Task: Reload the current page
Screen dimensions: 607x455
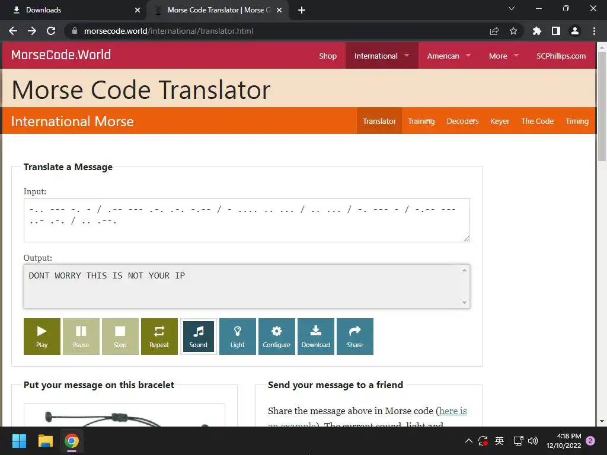Action: (51, 31)
